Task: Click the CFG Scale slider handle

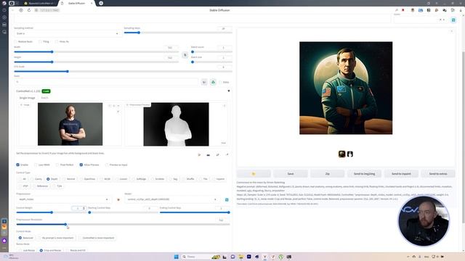Action: click(68, 71)
